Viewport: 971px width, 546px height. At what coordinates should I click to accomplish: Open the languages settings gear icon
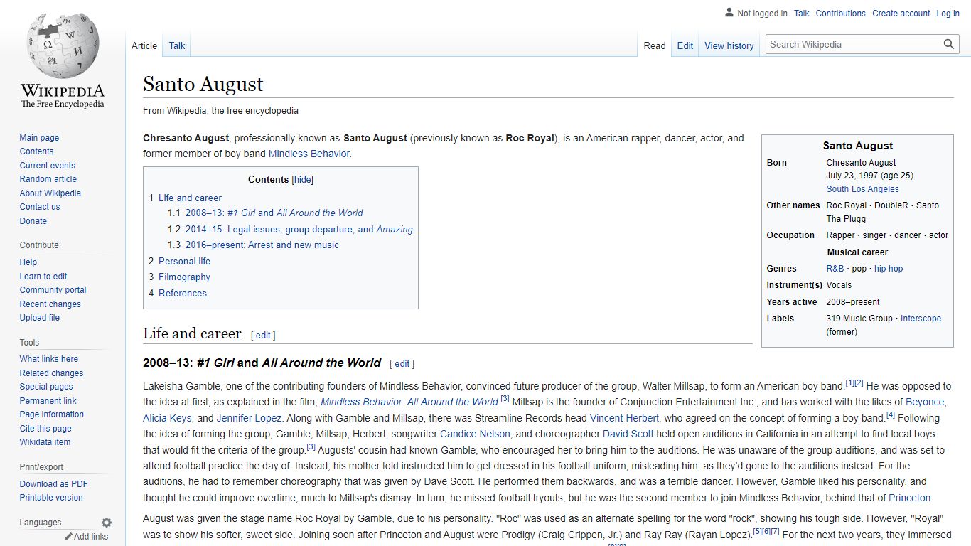coord(107,523)
